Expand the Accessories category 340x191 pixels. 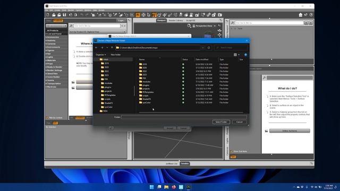[x=46, y=37]
